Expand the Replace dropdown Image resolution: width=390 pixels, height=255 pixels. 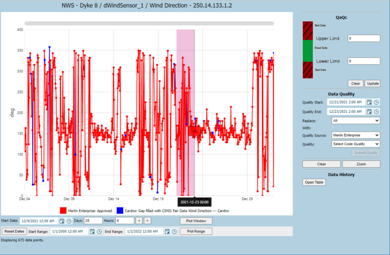pos(356,120)
